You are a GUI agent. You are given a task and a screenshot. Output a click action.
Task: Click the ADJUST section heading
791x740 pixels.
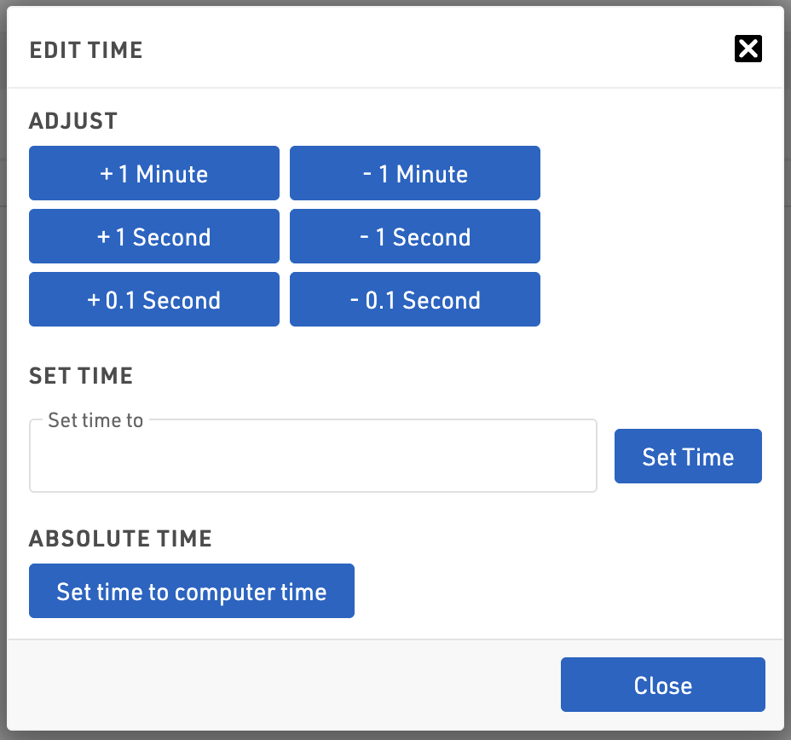73,121
